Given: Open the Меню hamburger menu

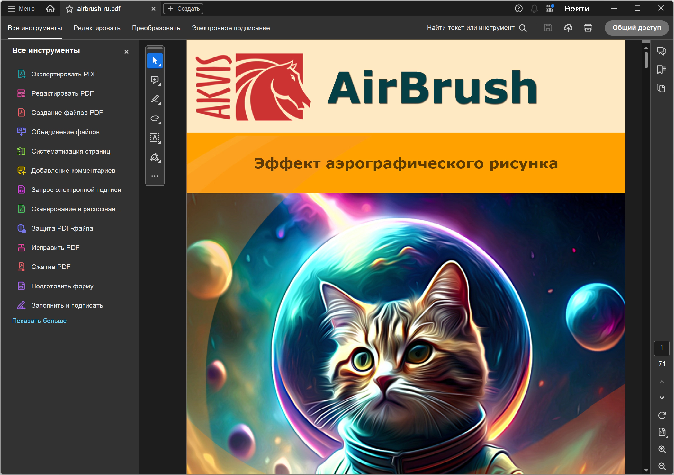Looking at the screenshot, I should pyautogui.click(x=21, y=9).
